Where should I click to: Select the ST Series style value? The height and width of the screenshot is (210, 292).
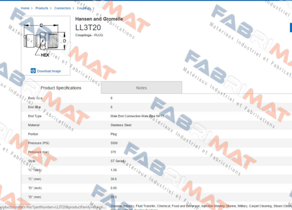[117, 161]
